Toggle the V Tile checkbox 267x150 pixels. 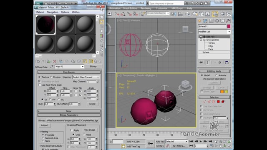pos(81,95)
